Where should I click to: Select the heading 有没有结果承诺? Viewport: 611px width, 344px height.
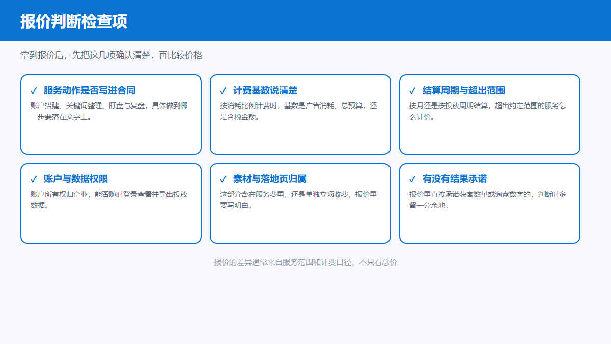[455, 179]
